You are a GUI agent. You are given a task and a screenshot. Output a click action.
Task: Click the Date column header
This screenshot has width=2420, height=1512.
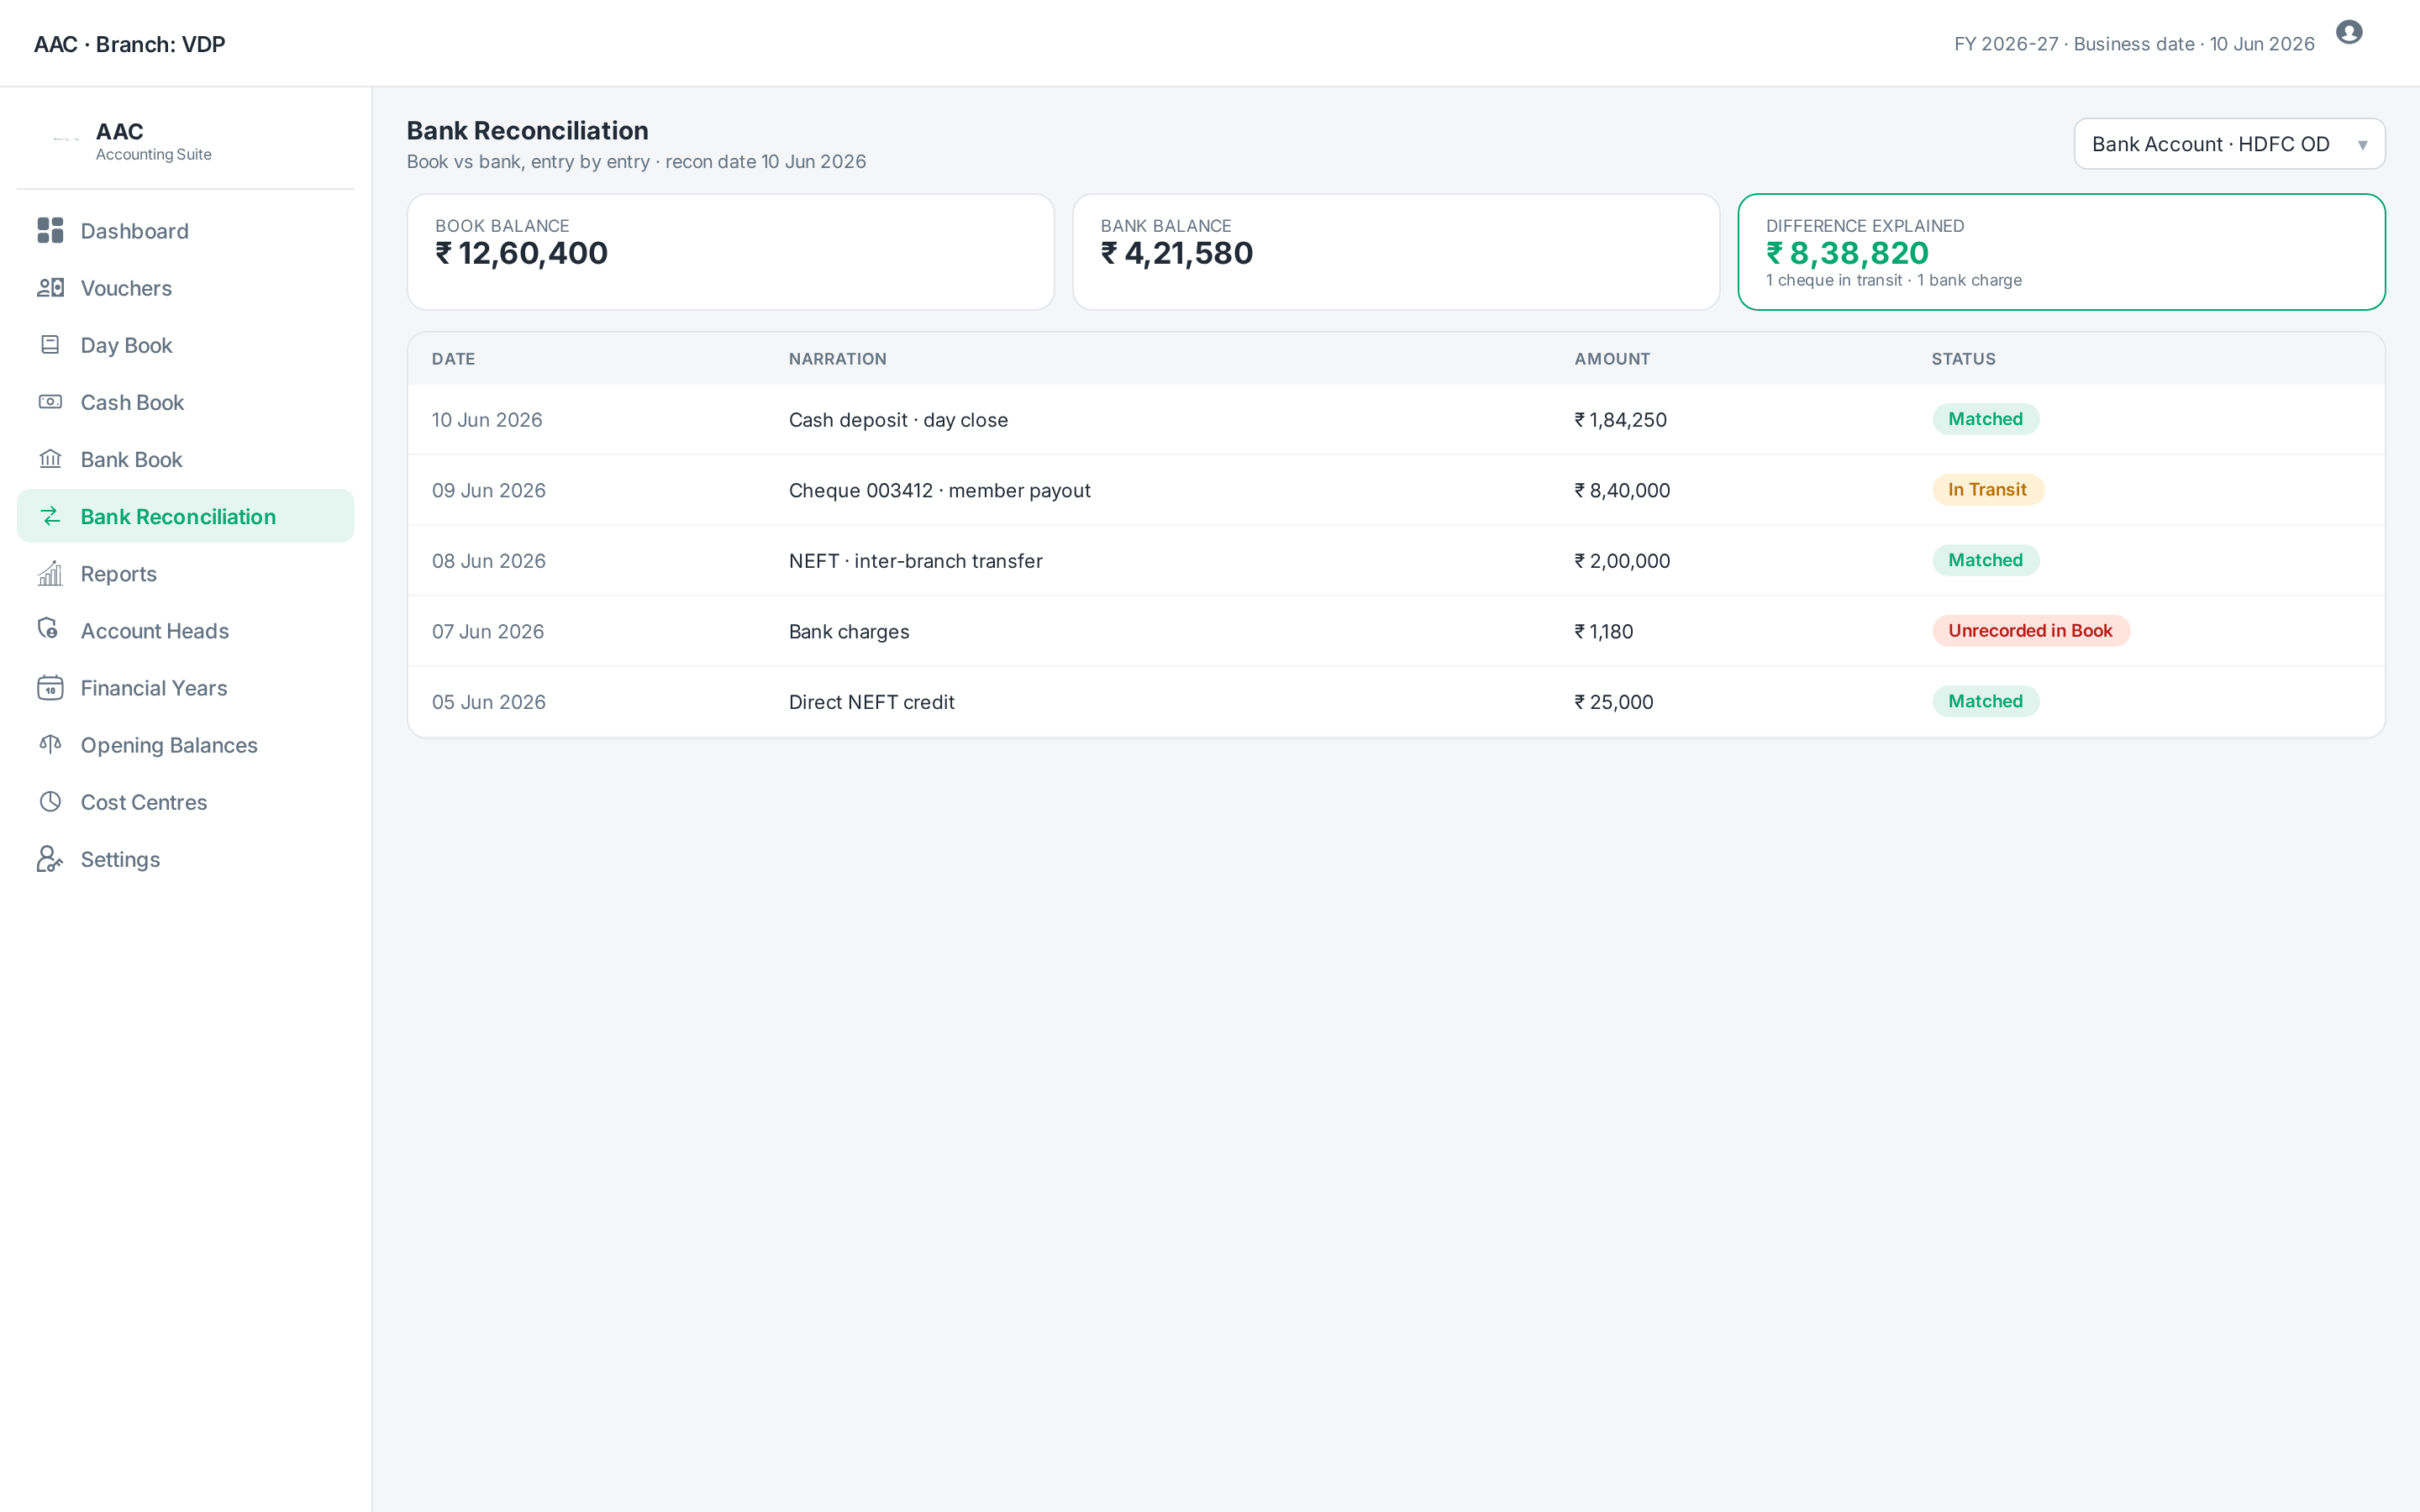point(453,359)
